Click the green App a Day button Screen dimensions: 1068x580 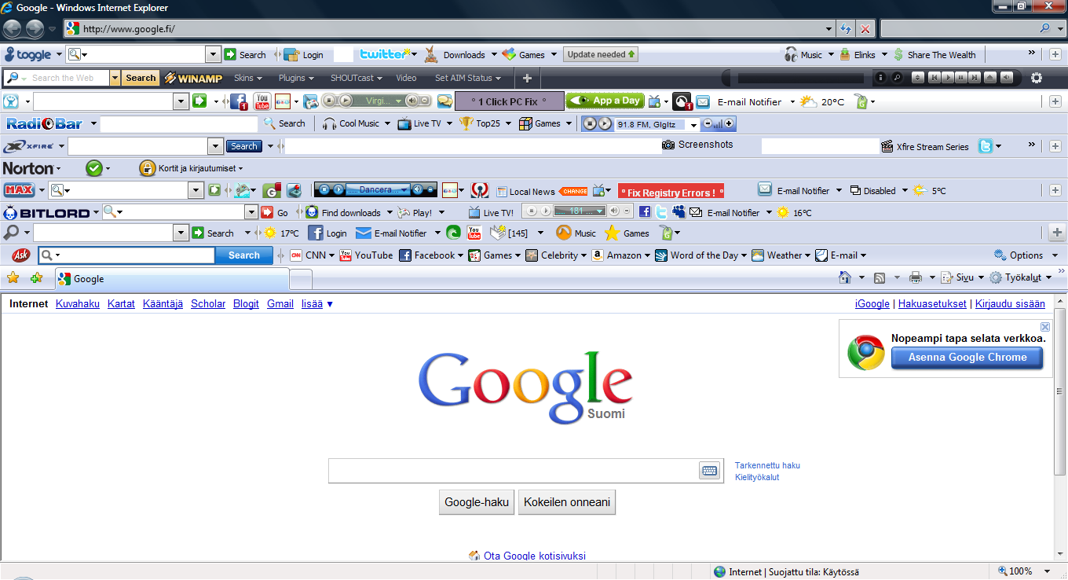pos(604,101)
